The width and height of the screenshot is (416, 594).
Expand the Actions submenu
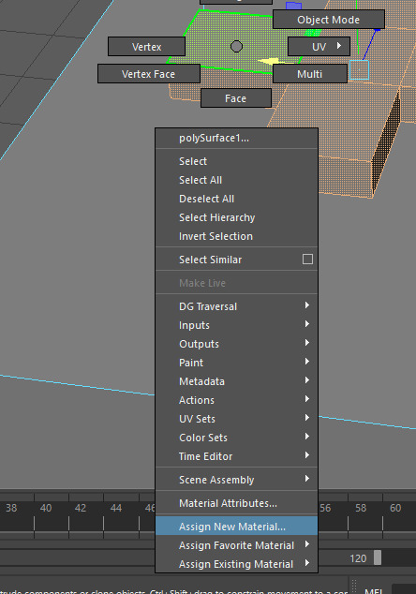236,400
